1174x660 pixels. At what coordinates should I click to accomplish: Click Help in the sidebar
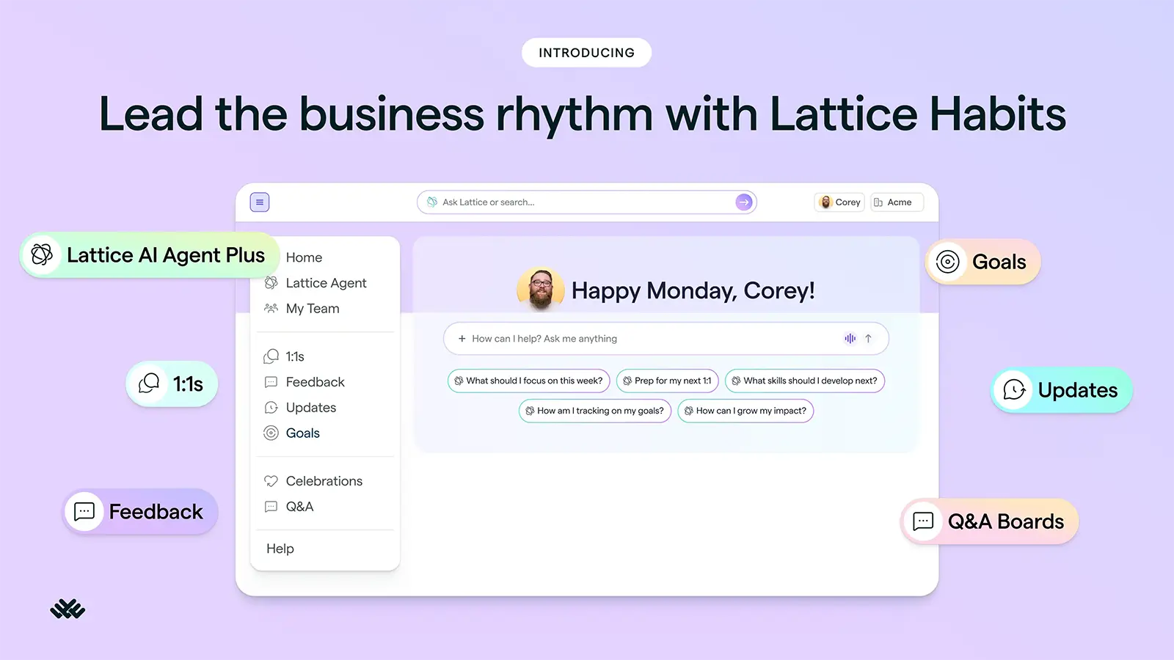click(x=280, y=549)
